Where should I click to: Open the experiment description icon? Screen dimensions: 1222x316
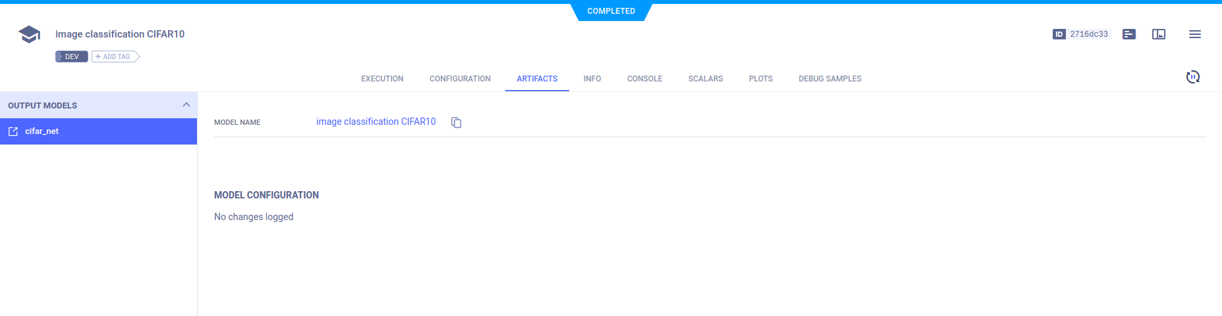(1128, 34)
